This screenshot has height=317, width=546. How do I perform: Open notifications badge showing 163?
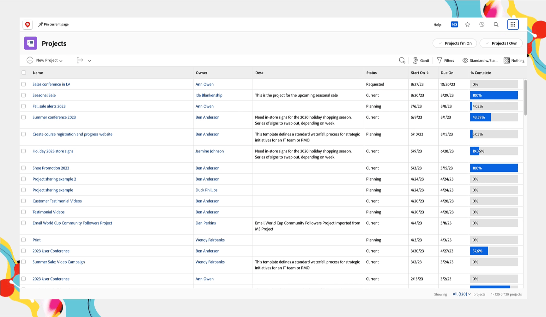(x=454, y=25)
